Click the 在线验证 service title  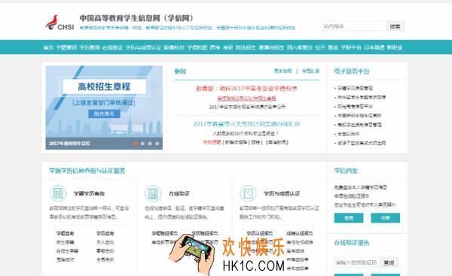[x=179, y=193]
